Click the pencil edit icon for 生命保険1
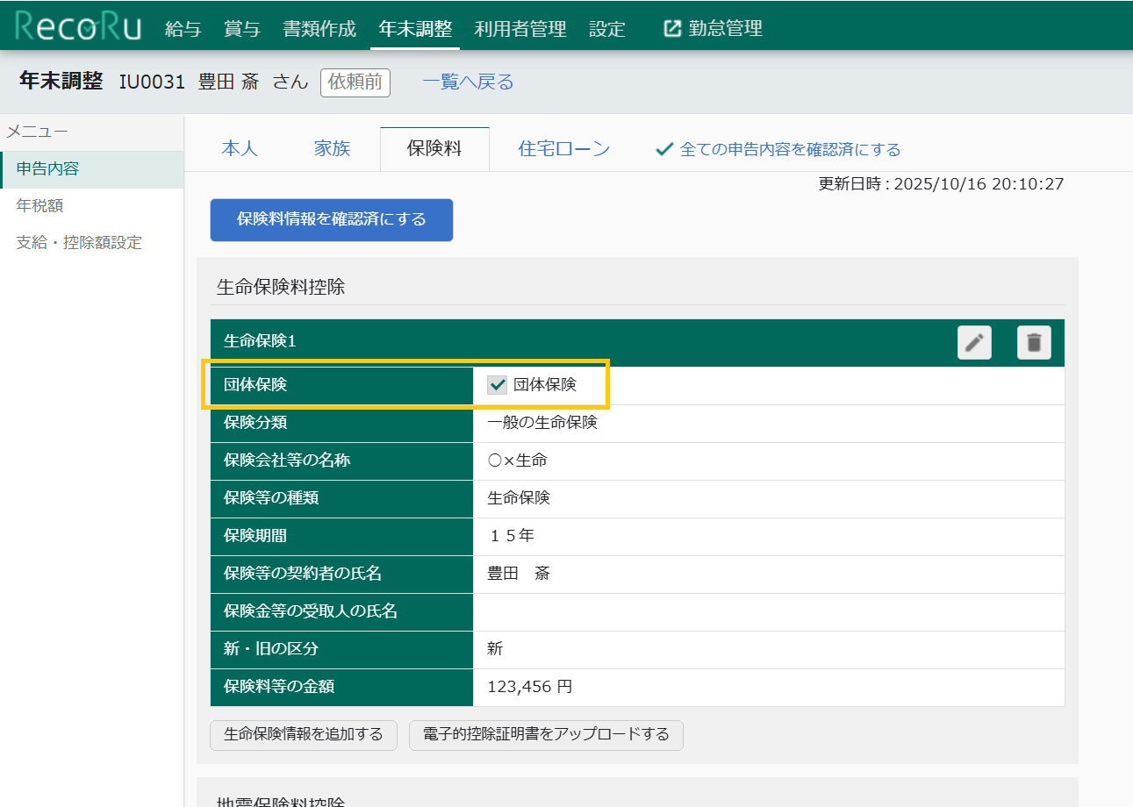 click(974, 342)
